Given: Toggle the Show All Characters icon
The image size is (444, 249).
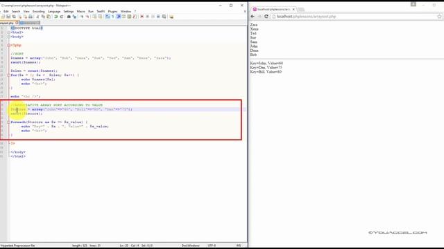Looking at the screenshot, I should pyautogui.click(x=112, y=17).
